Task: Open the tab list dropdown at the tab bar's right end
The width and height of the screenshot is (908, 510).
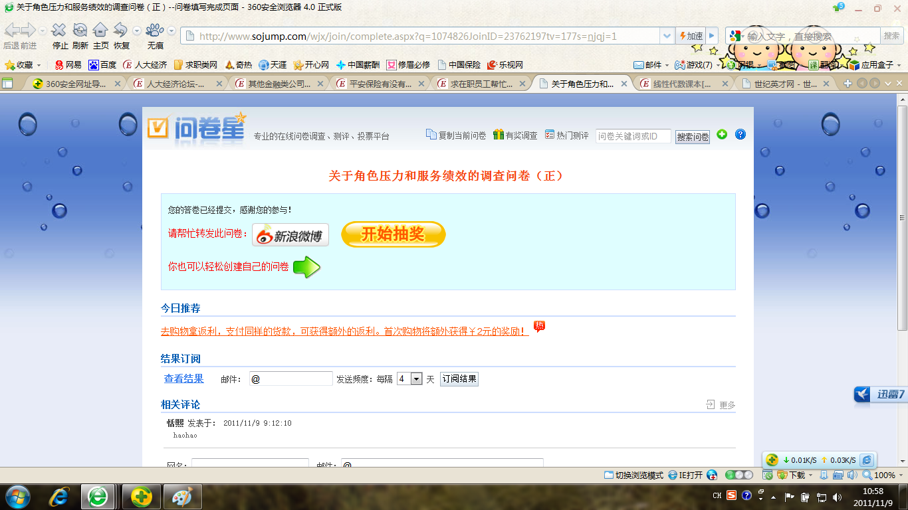Action: (888, 83)
